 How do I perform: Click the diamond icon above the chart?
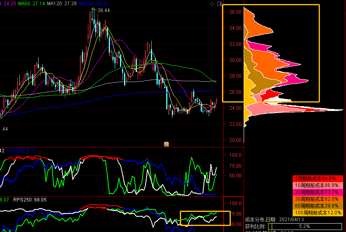click(x=212, y=4)
